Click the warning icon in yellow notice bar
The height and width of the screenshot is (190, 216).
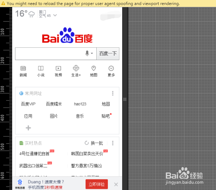3,3
